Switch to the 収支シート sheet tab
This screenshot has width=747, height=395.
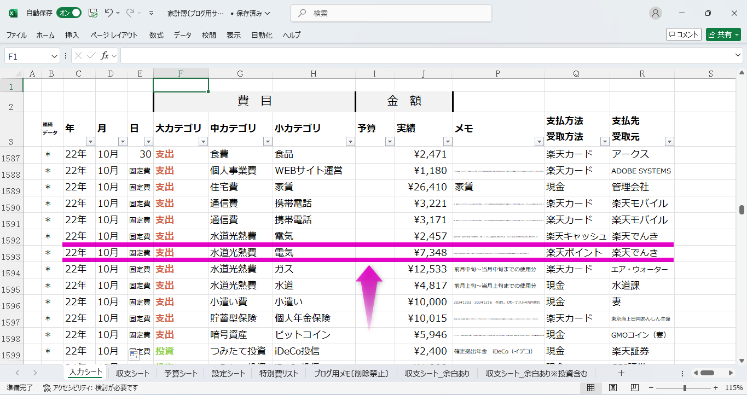[x=132, y=374]
